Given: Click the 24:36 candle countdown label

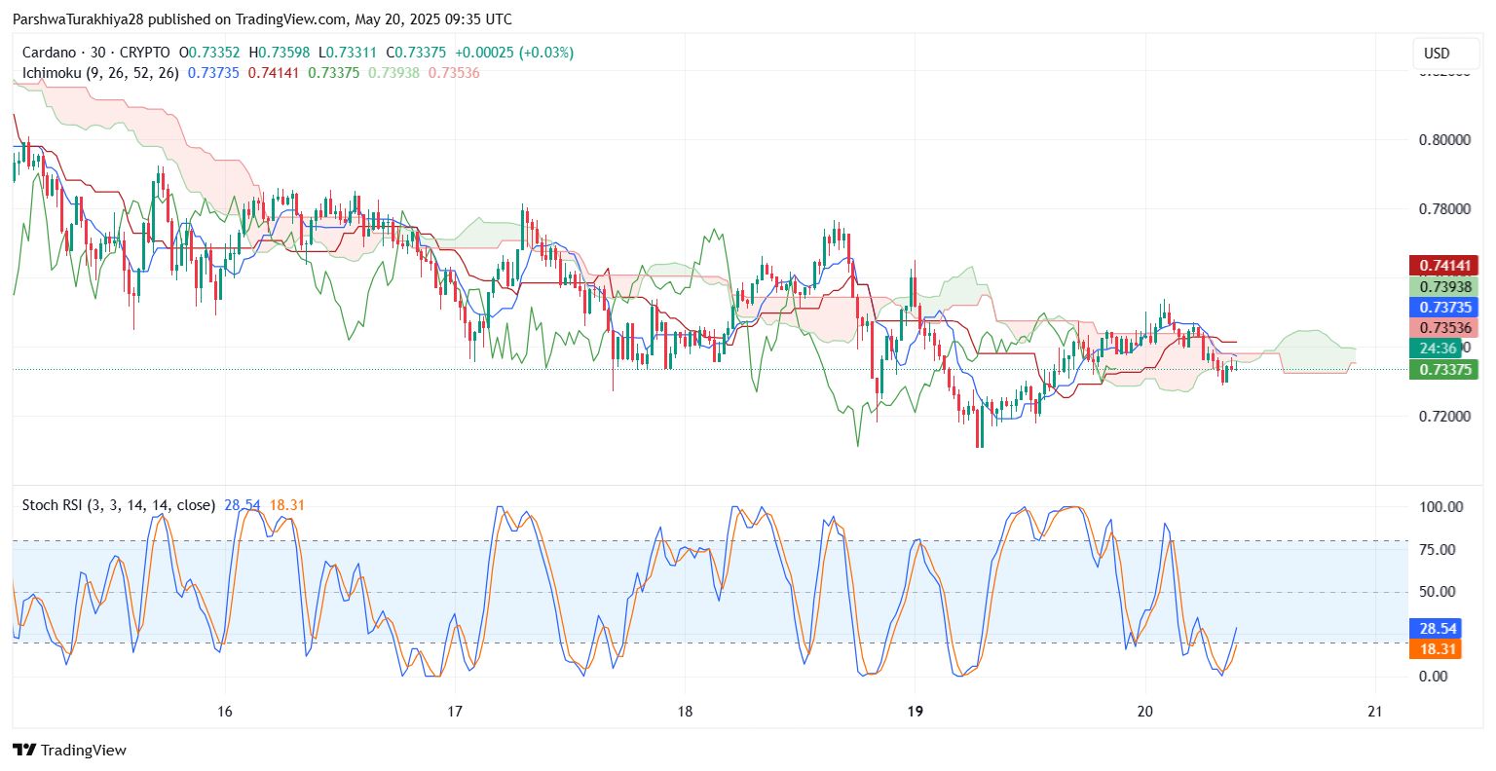Looking at the screenshot, I should coord(1438,349).
